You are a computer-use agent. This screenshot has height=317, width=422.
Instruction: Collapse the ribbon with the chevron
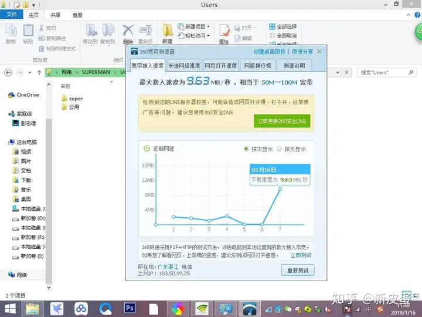(x=409, y=15)
